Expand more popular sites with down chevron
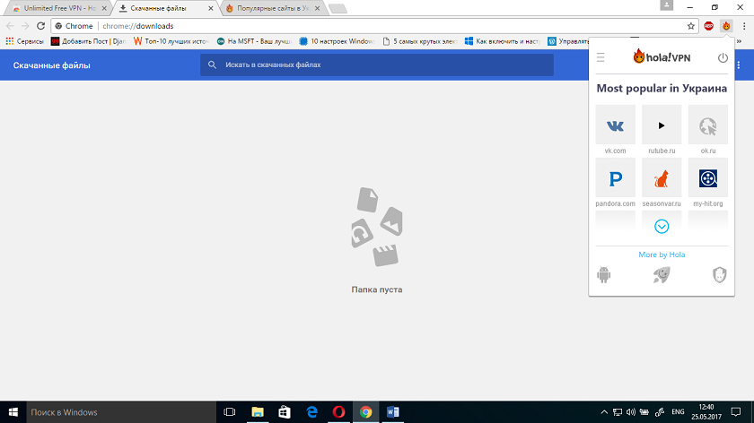754x423 pixels. click(x=662, y=227)
